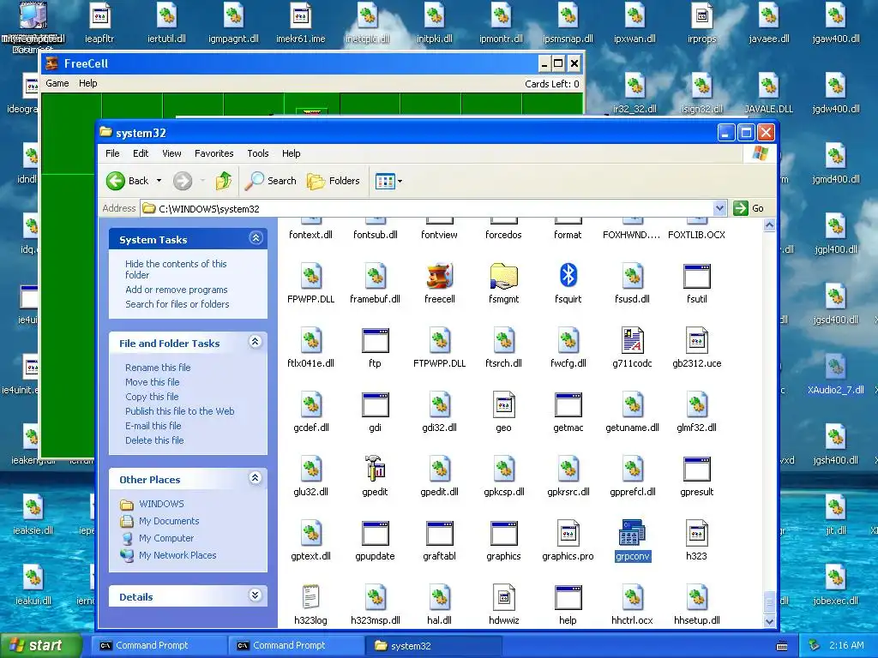The height and width of the screenshot is (658, 878).
Task: Select the fsutil executable icon
Action: pos(696,277)
